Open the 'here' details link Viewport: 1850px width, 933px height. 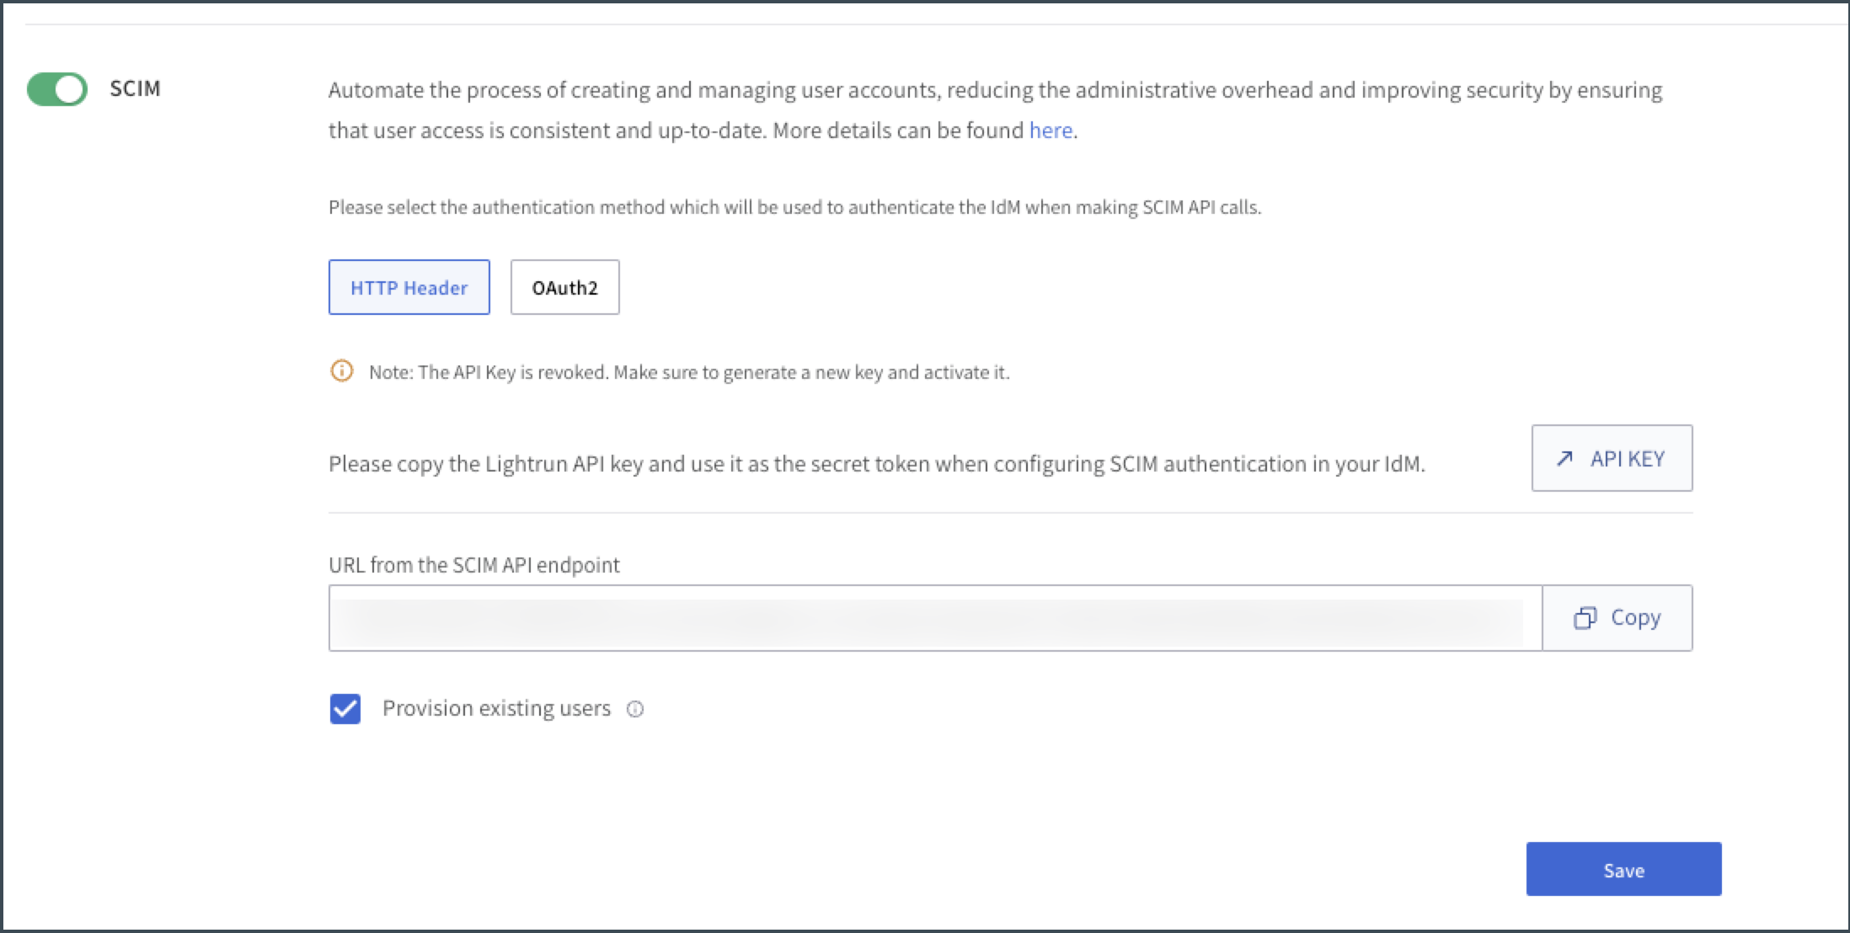1051,131
